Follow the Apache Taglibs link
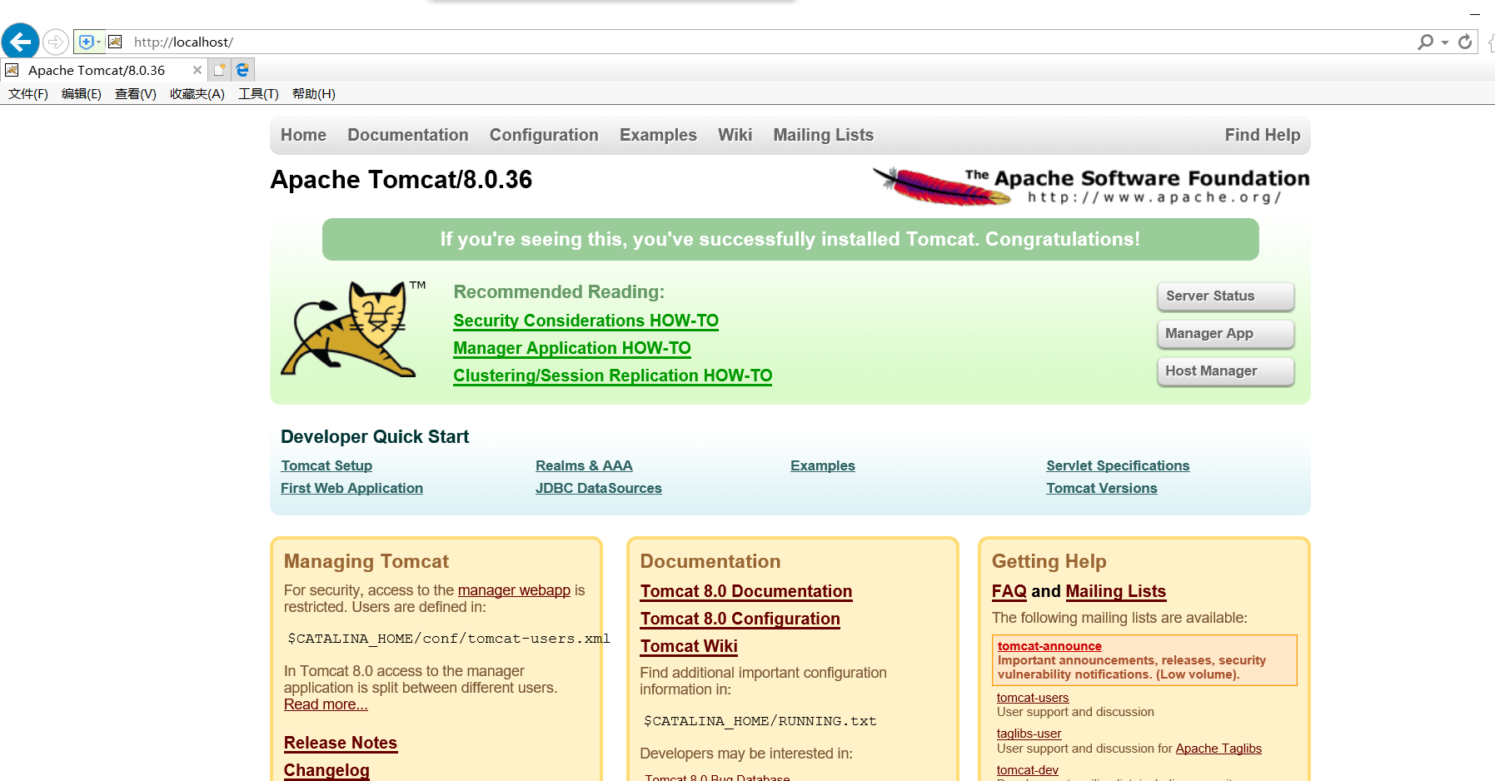Image resolution: width=1495 pixels, height=781 pixels. coord(1218,749)
